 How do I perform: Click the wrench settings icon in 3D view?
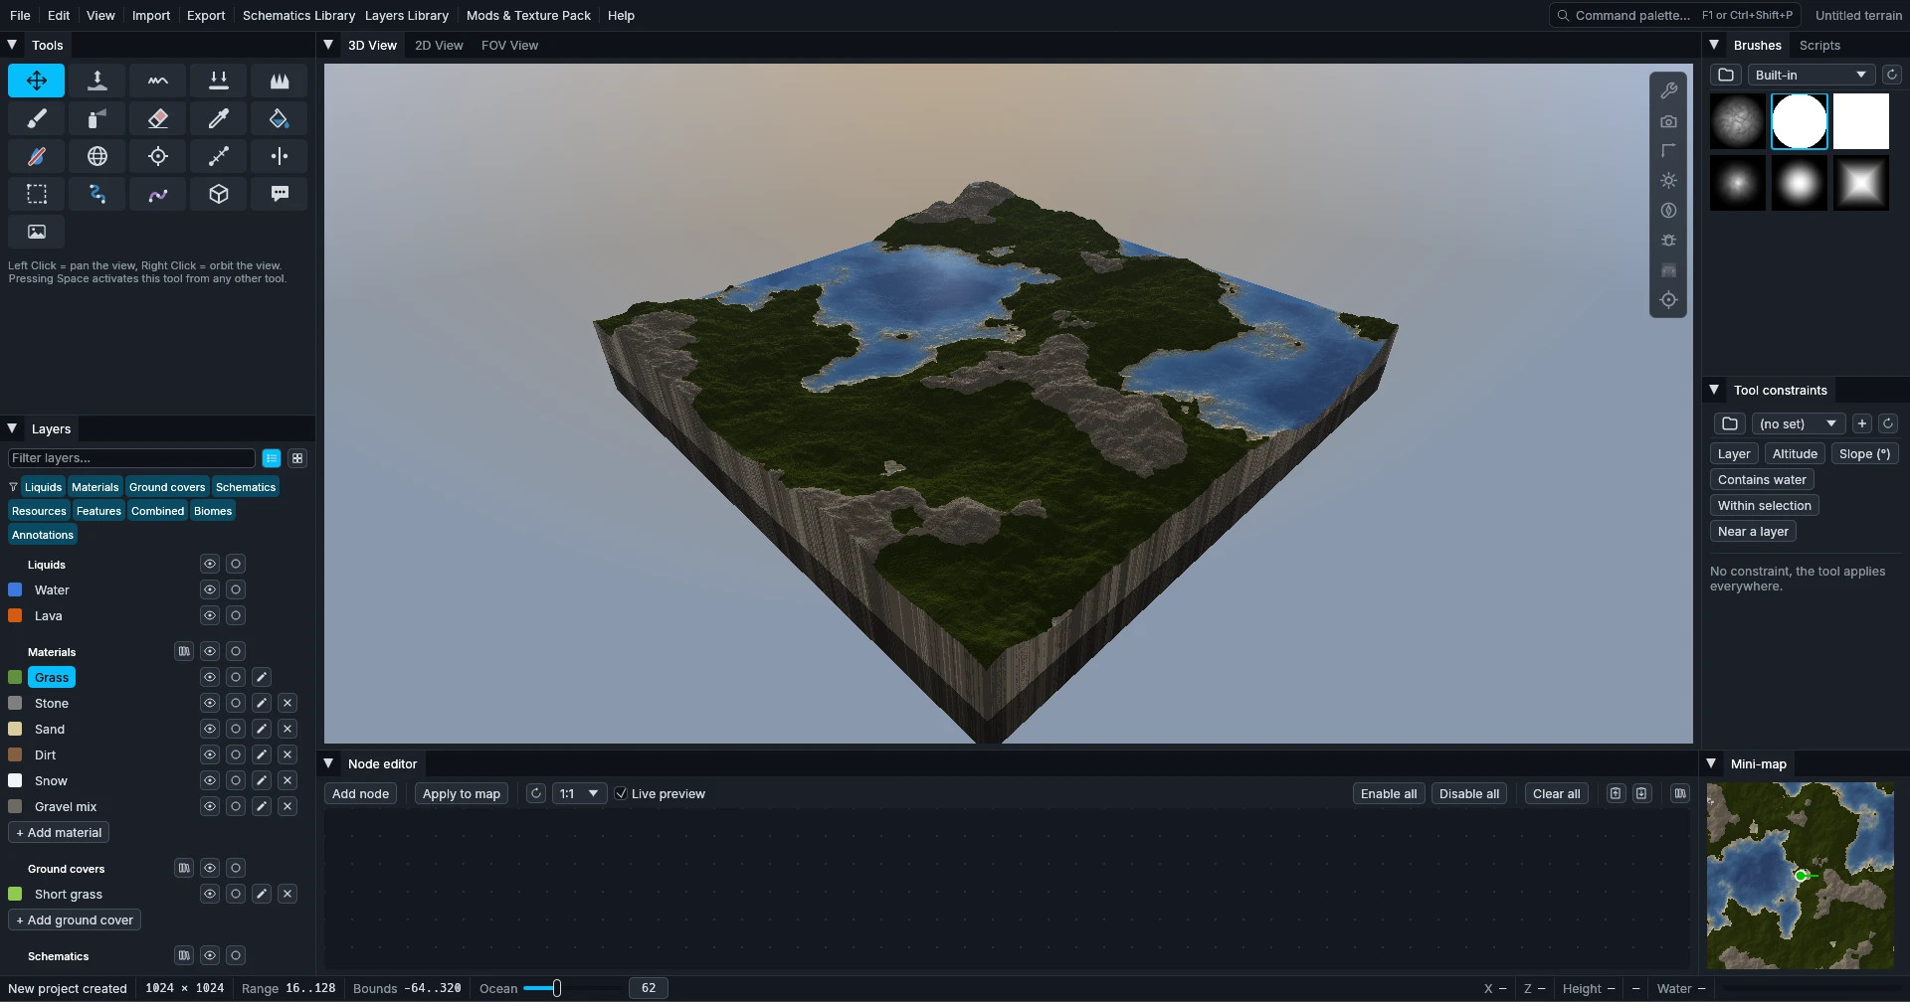coord(1668,90)
